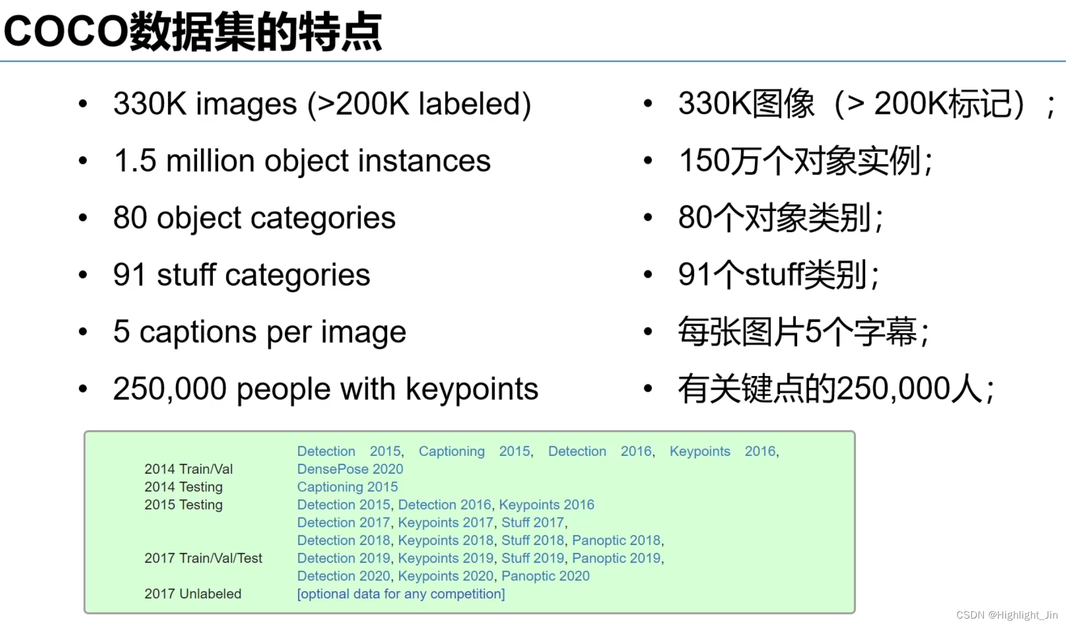
Task: Open Captioning 2015 next to 2014 Testing
Action: pyautogui.click(x=347, y=487)
